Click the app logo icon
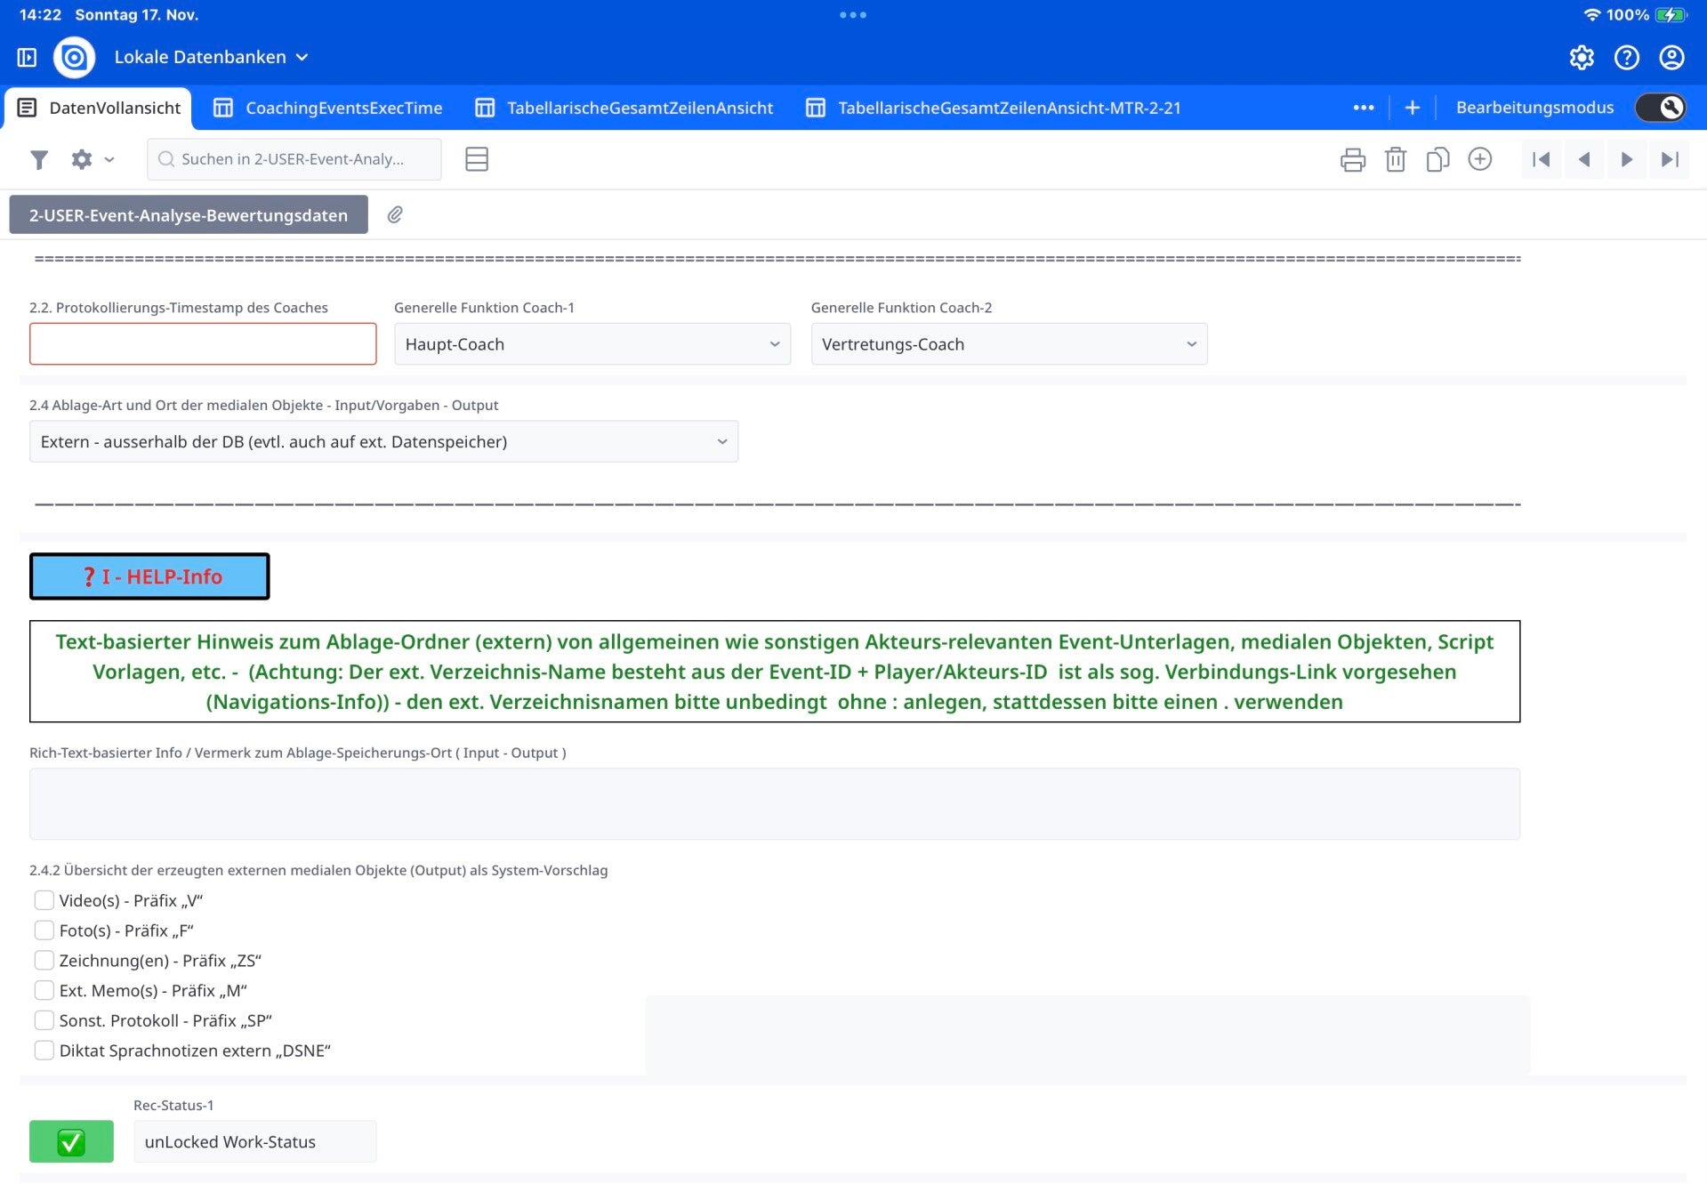This screenshot has height=1184, width=1707. pos(75,58)
